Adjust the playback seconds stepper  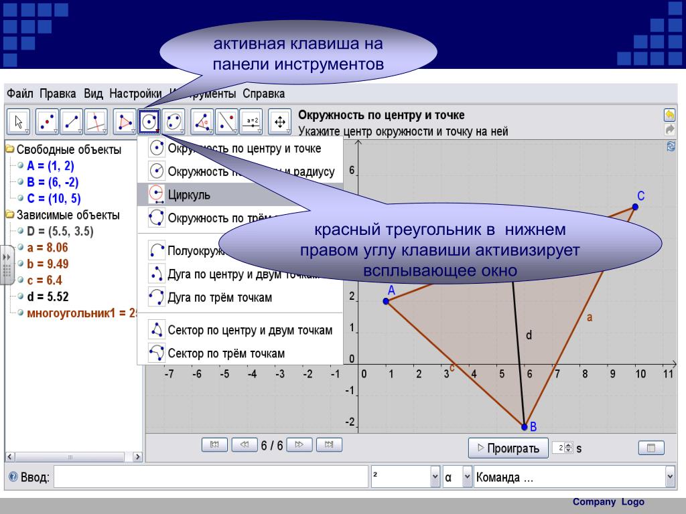click(x=568, y=448)
